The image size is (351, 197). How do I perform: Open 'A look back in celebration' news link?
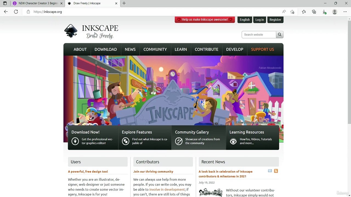[225, 174]
